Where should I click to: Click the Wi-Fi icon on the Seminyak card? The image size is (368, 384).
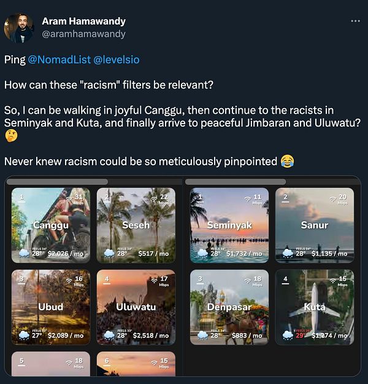248,198
